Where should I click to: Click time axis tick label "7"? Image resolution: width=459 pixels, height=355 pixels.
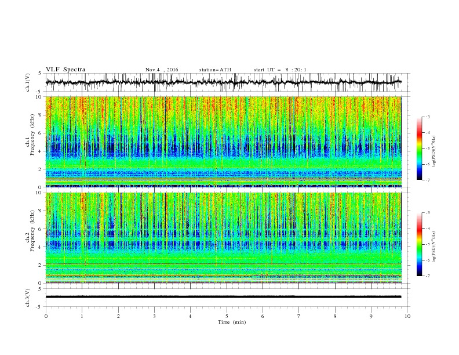click(299, 316)
